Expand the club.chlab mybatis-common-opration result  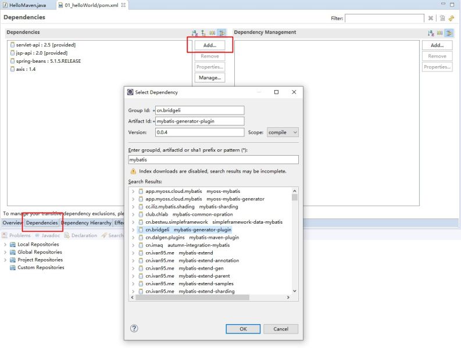click(x=133, y=214)
